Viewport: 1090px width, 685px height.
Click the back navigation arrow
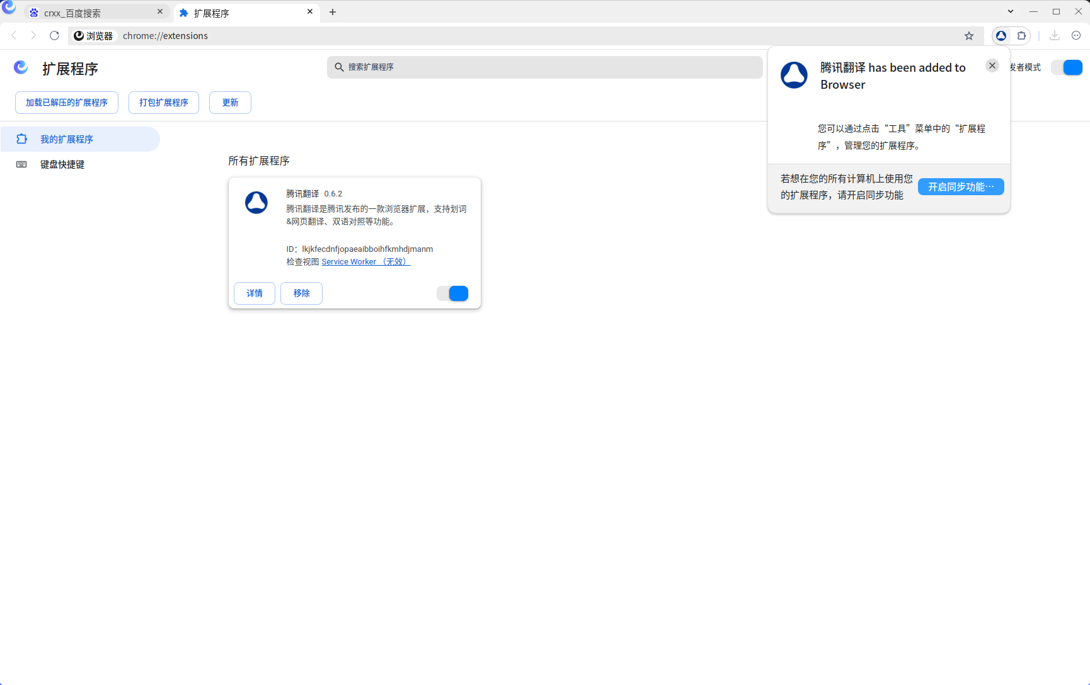coord(14,36)
